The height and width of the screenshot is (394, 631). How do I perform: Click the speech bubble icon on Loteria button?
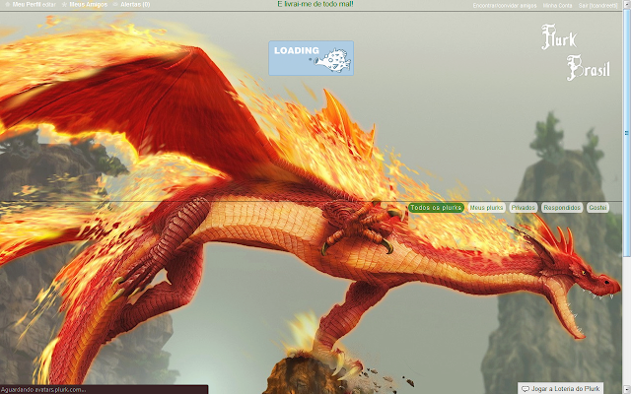(526, 389)
